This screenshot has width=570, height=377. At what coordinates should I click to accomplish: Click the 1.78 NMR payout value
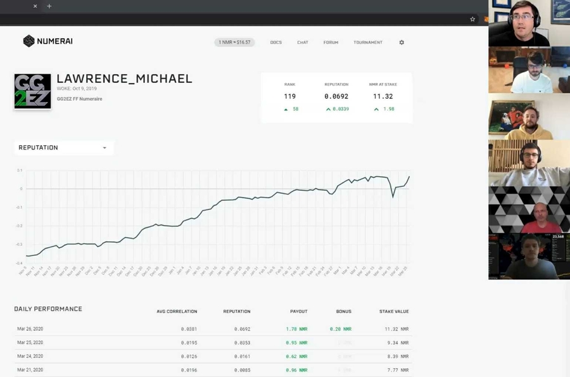296,329
